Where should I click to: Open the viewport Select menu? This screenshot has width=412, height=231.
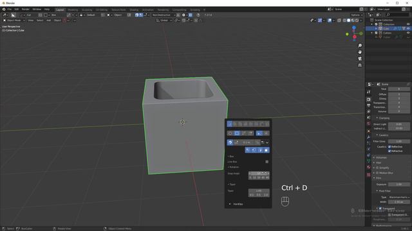(x=40, y=20)
